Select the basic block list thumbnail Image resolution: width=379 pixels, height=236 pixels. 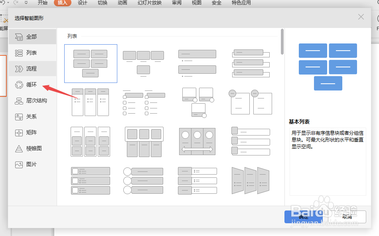click(x=91, y=63)
